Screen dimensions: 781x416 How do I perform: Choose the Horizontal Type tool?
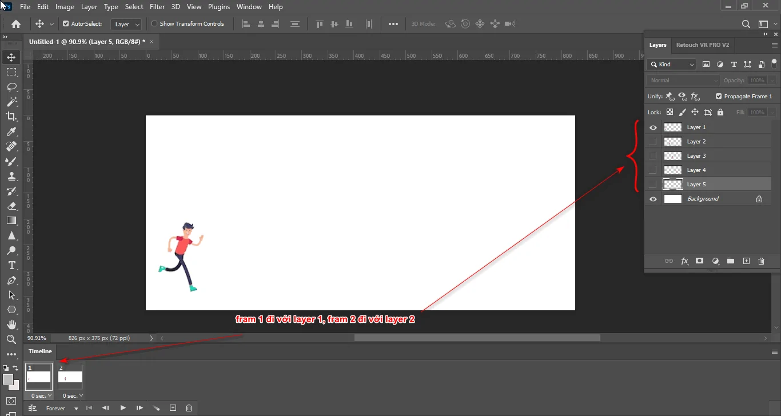[x=11, y=265]
